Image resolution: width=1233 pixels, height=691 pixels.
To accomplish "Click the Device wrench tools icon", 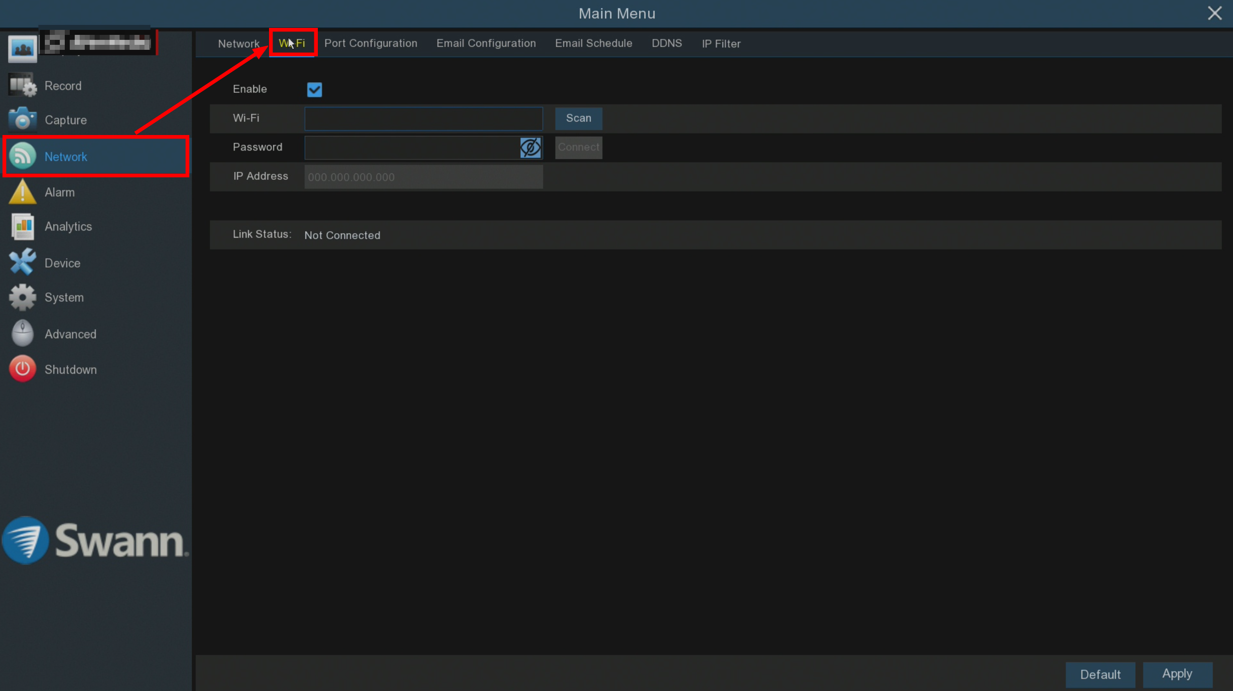I will pyautogui.click(x=22, y=263).
